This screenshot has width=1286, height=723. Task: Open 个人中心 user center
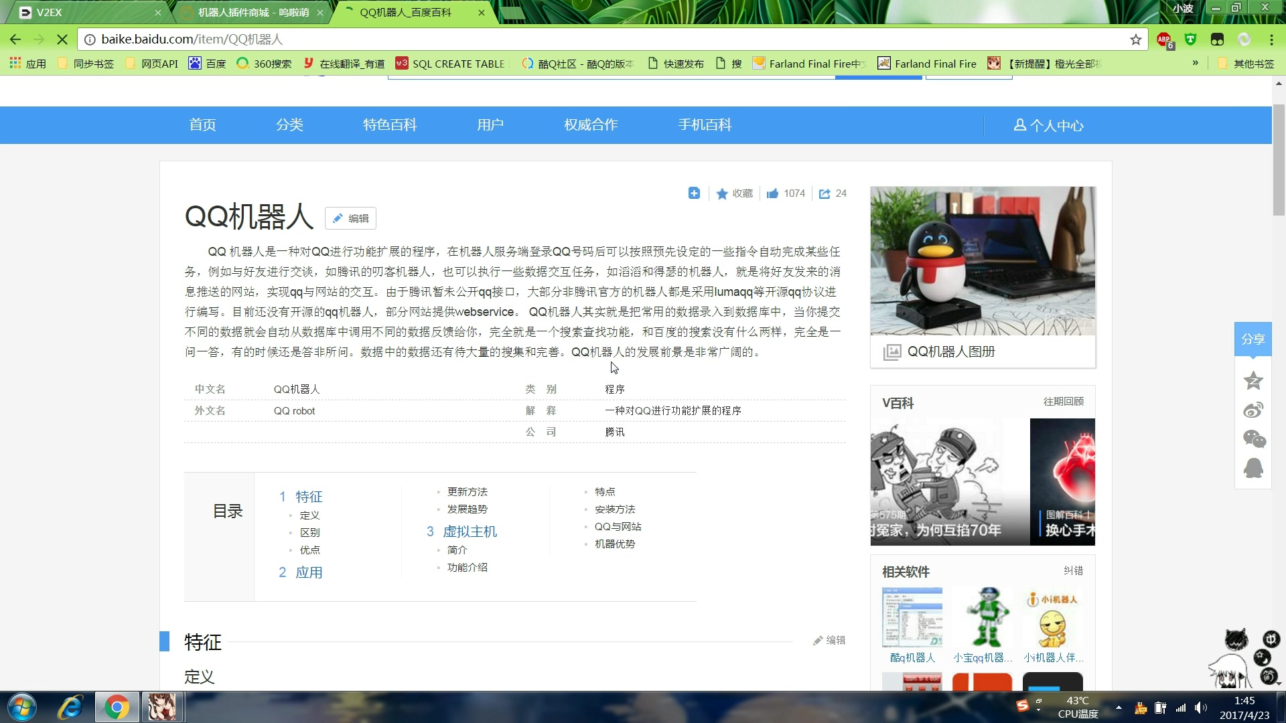click(1048, 125)
